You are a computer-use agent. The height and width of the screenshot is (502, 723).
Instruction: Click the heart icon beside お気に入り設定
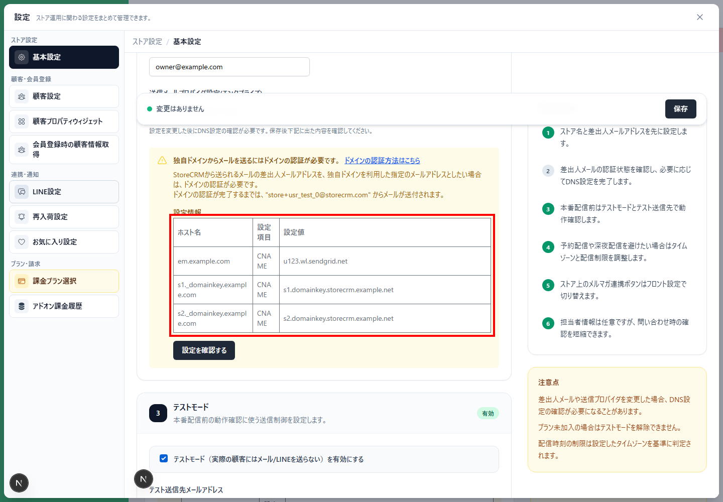coord(22,242)
